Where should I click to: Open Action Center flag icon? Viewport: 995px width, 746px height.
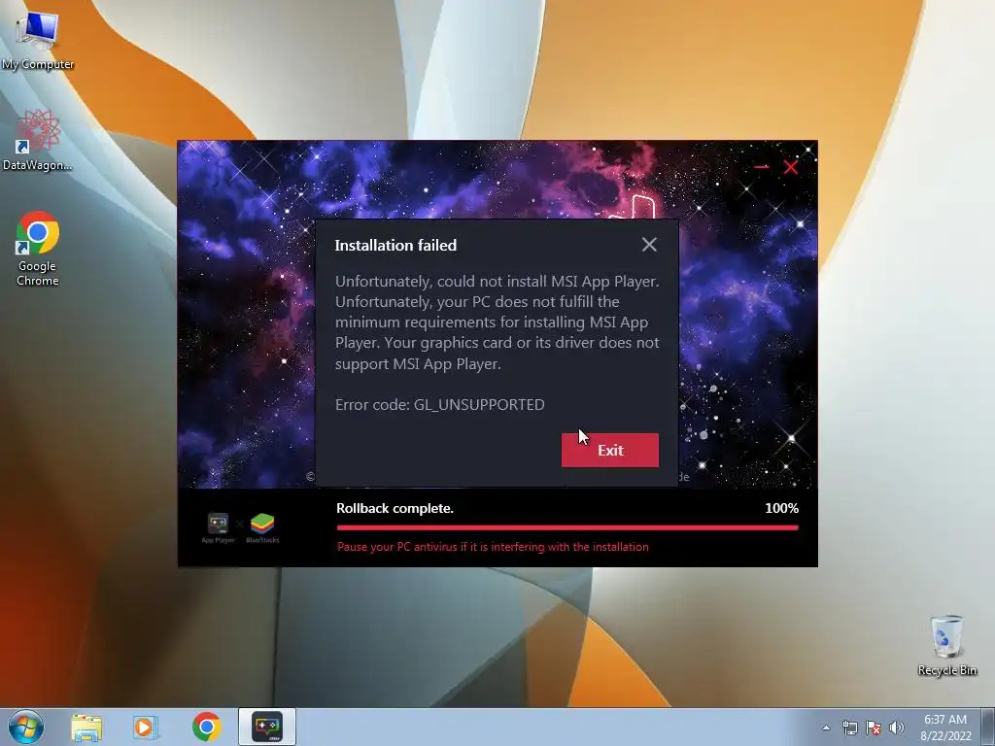[x=874, y=728]
